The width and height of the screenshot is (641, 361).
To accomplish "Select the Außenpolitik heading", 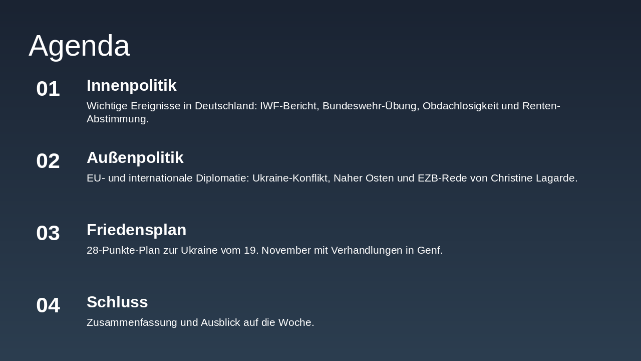I will tap(135, 157).
